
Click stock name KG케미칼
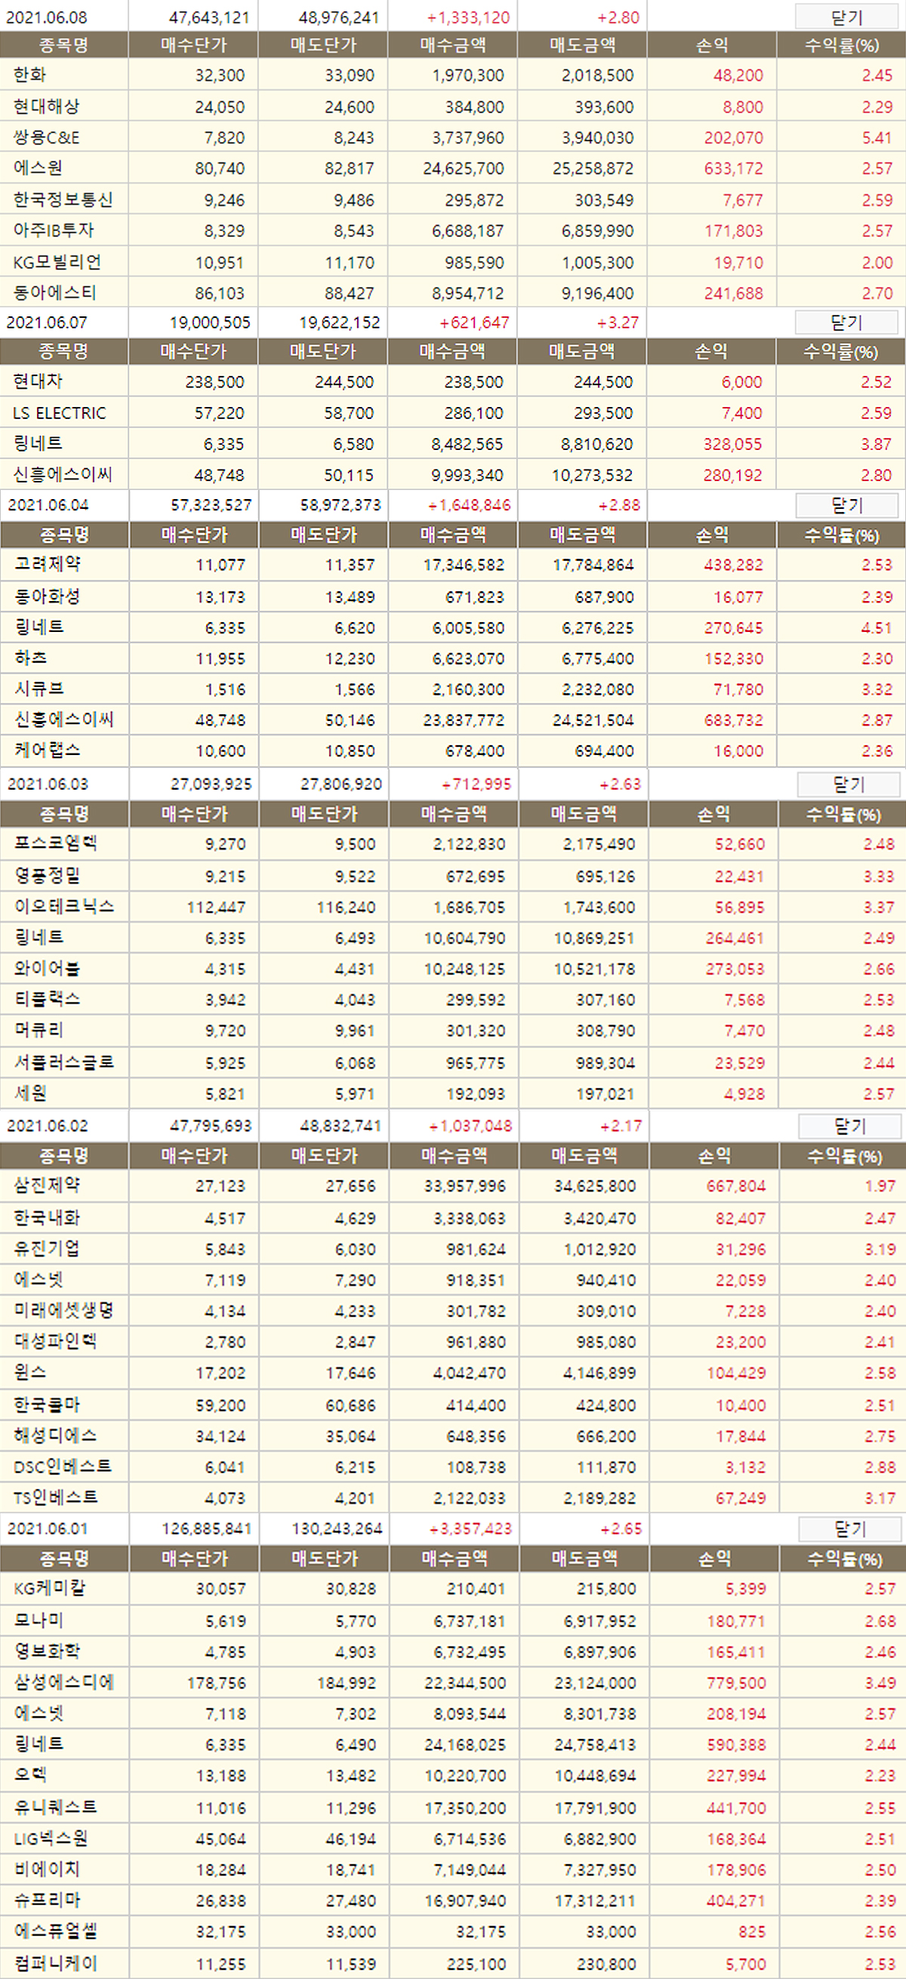click(x=50, y=1589)
